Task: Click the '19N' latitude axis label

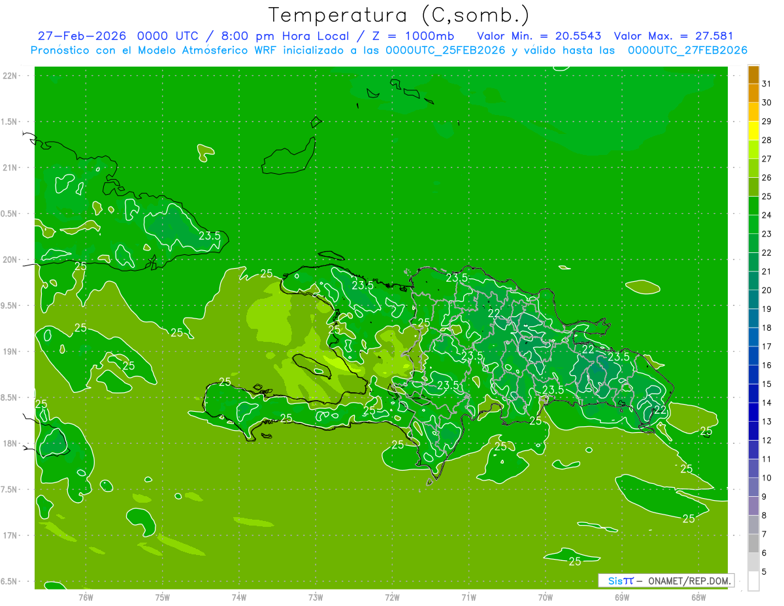Action: coord(10,352)
